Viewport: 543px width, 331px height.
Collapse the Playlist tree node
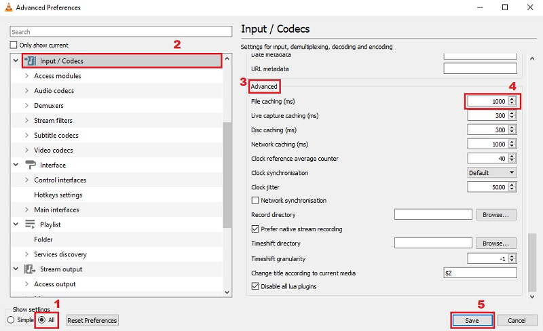(16, 224)
